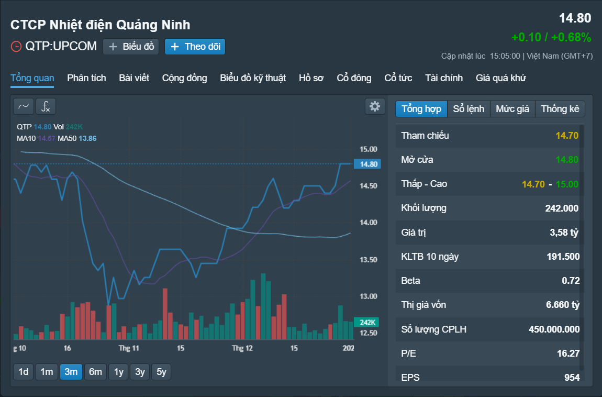The image size is (602, 397).
Task: Switch to Tổng quan tab
Action: pyautogui.click(x=32, y=78)
